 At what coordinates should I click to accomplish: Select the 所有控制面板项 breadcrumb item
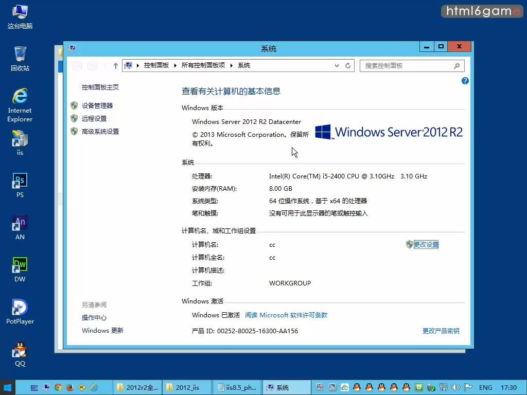tap(203, 65)
